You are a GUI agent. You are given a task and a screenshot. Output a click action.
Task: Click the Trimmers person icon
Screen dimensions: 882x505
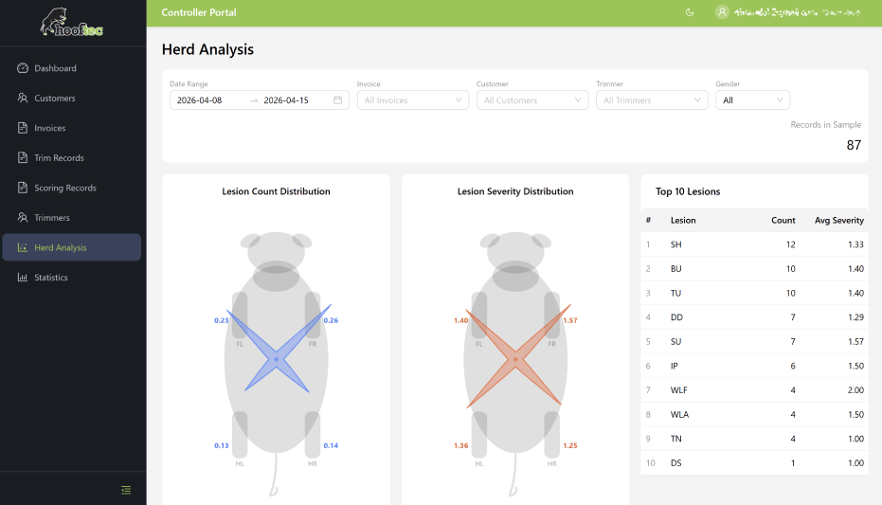pyautogui.click(x=23, y=218)
